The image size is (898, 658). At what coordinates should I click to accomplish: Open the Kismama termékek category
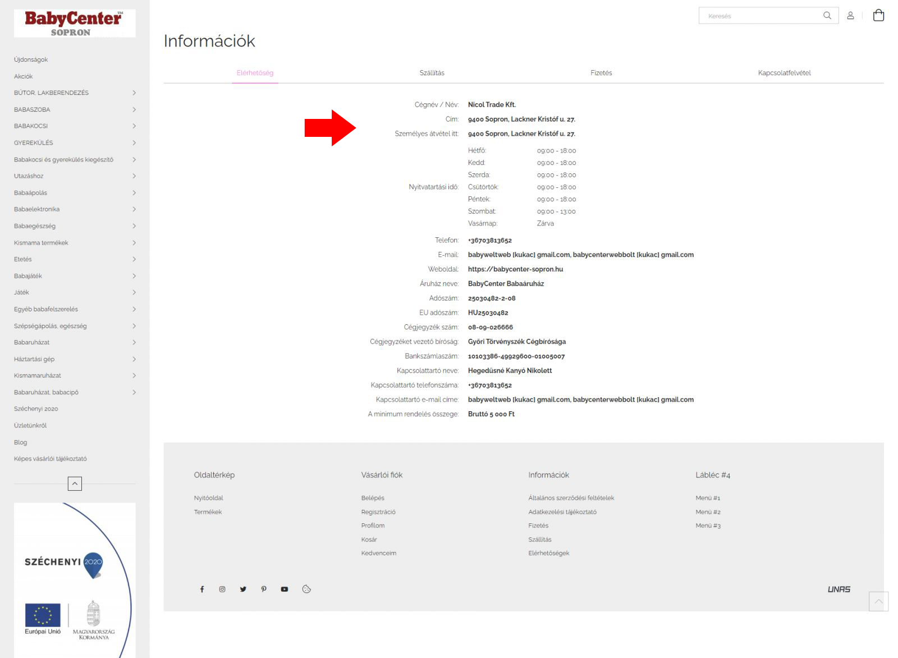click(x=41, y=243)
